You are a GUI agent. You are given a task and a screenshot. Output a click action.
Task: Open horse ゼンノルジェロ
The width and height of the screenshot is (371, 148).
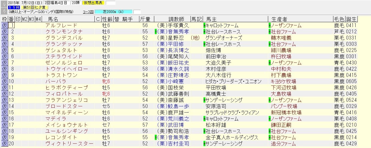coord(64,63)
